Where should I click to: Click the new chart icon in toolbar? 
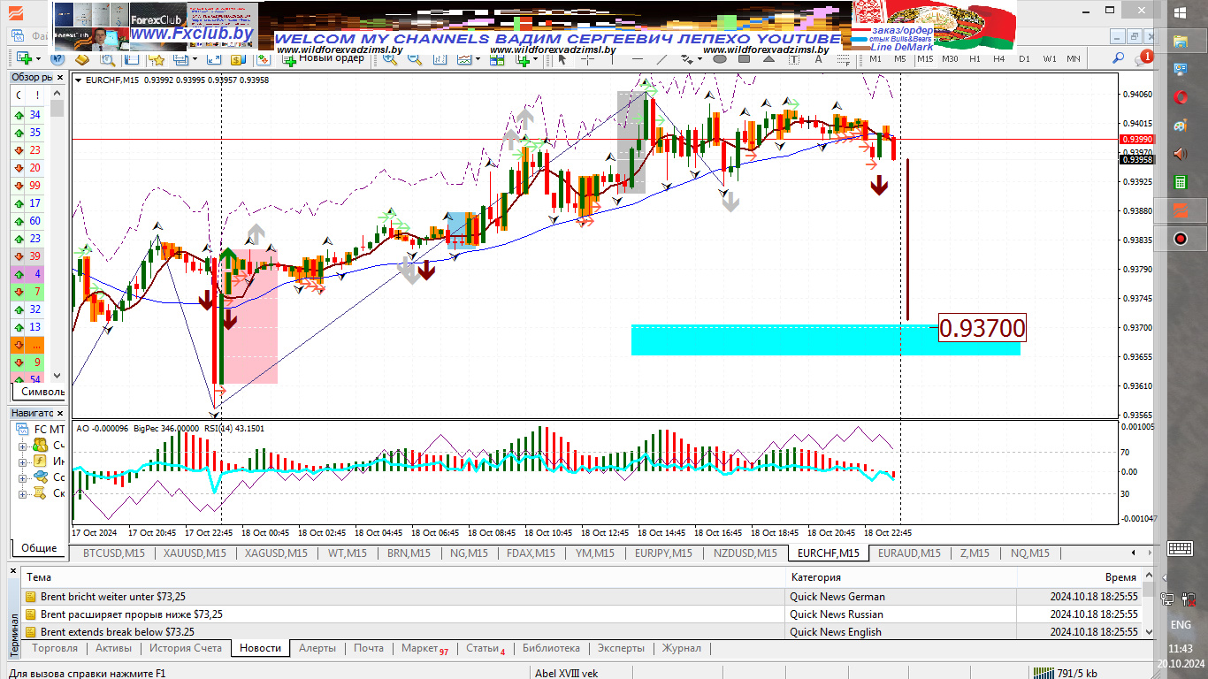pos(24,58)
